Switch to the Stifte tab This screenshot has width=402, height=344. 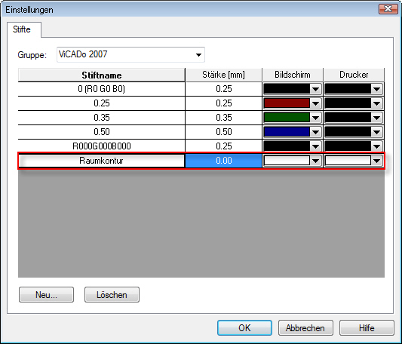[22, 29]
